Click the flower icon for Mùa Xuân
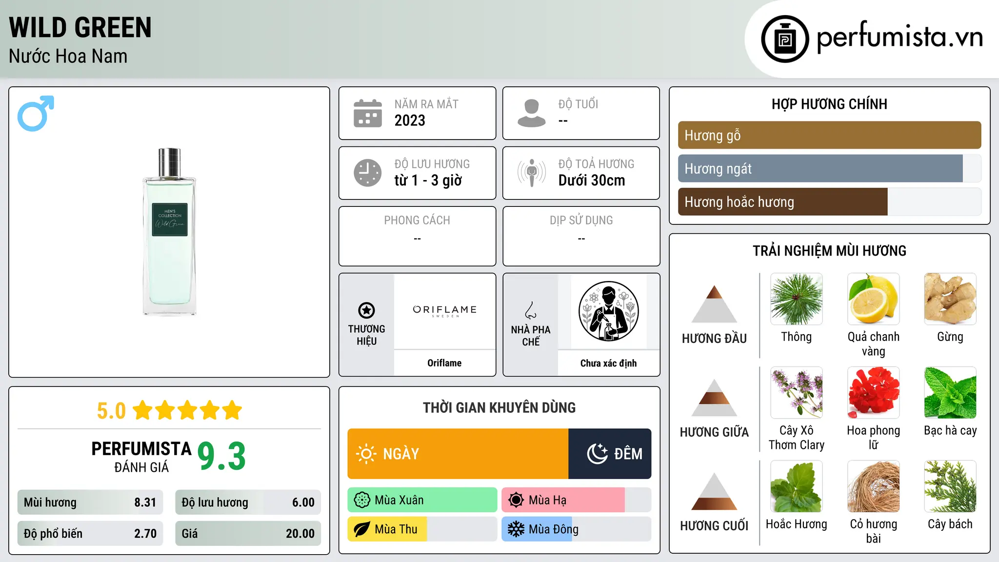The width and height of the screenshot is (999, 562). click(362, 500)
